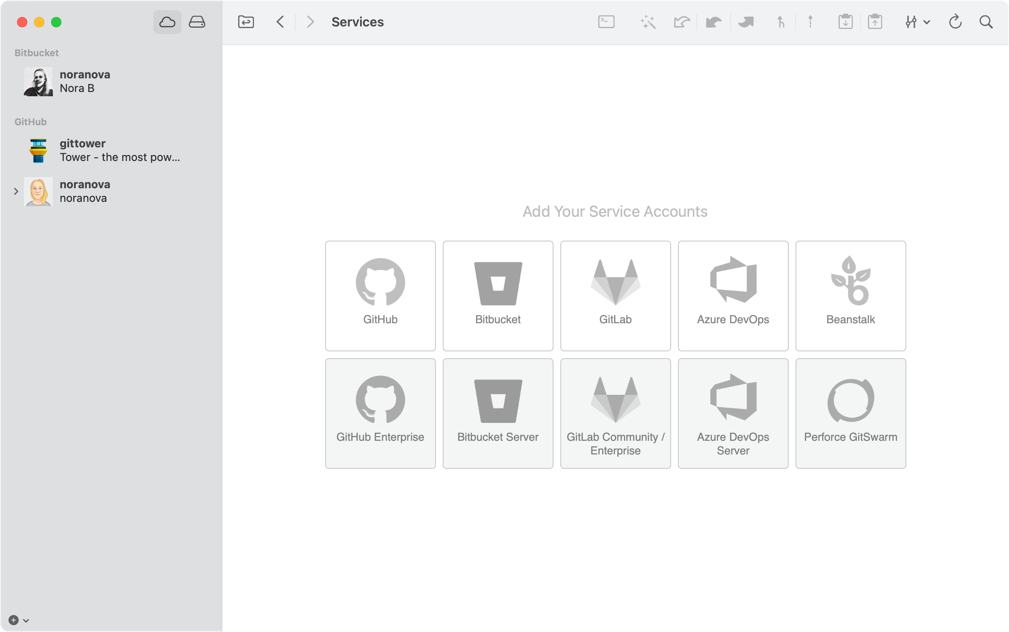Add a GitLab service account
This screenshot has height=632, width=1009.
point(615,296)
